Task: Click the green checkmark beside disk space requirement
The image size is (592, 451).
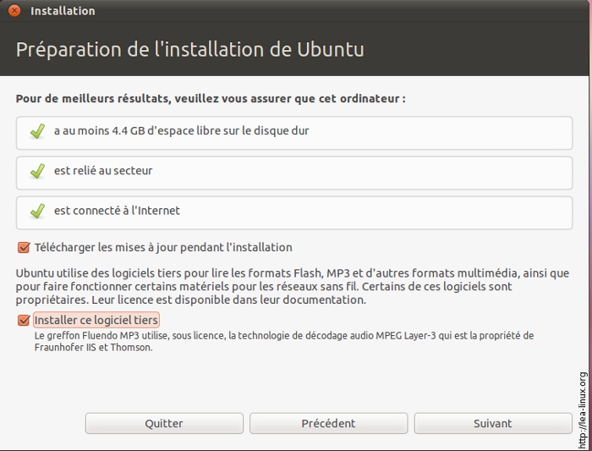Action: [37, 132]
